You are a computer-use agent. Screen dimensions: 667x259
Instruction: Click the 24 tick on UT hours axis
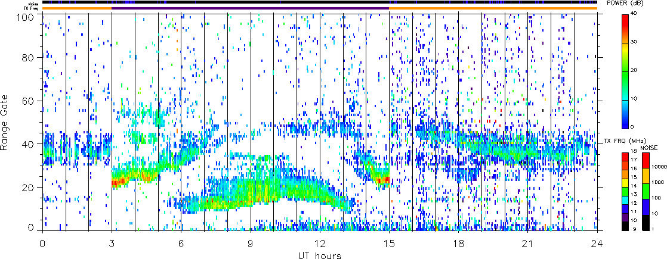tap(597, 242)
